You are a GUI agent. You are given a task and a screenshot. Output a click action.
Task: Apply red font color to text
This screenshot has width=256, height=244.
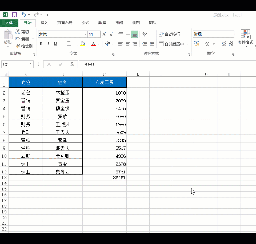[x=94, y=44]
